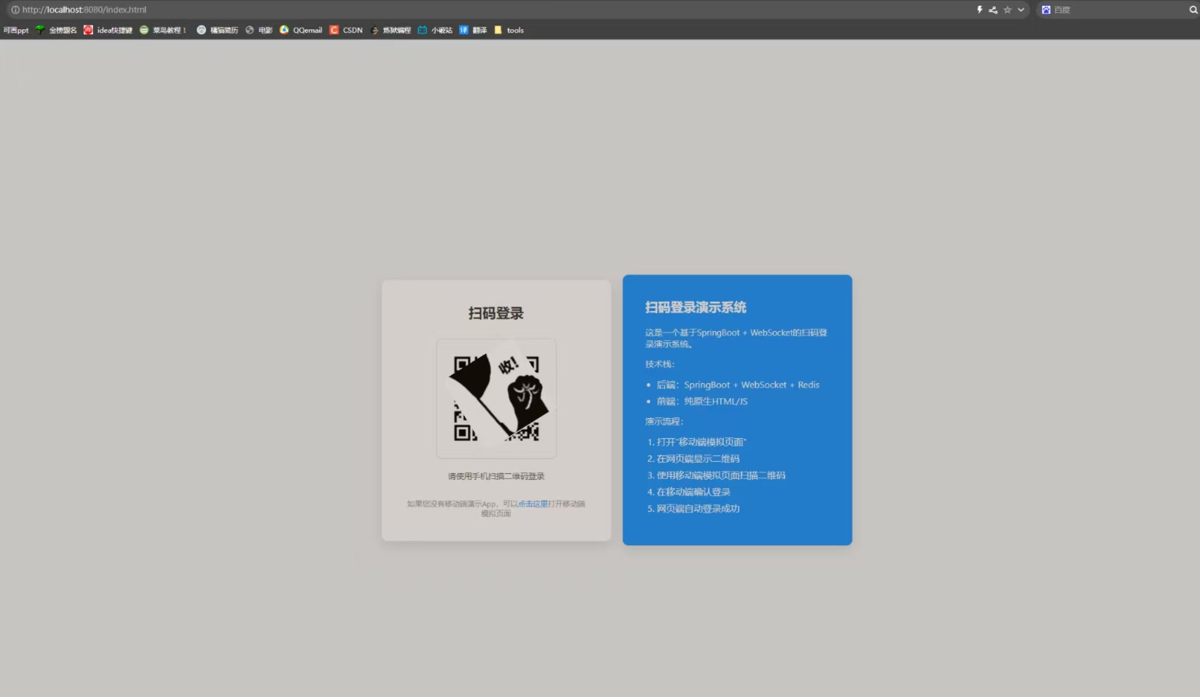1200x697 pixels.
Task: Open the 炼狱编程 bookmark
Action: coord(391,30)
